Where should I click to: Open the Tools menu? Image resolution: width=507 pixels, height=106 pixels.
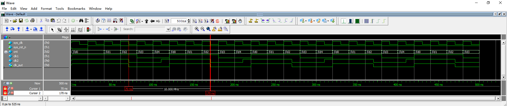[x=60, y=8]
